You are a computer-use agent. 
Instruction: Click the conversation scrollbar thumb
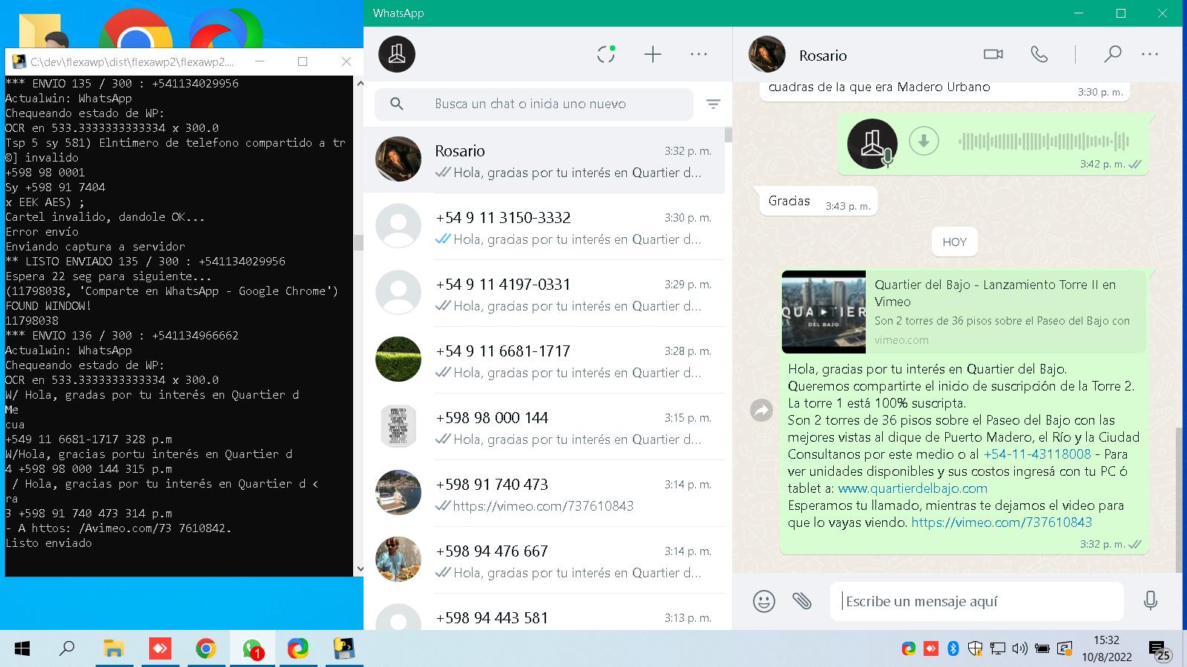(x=1179, y=499)
